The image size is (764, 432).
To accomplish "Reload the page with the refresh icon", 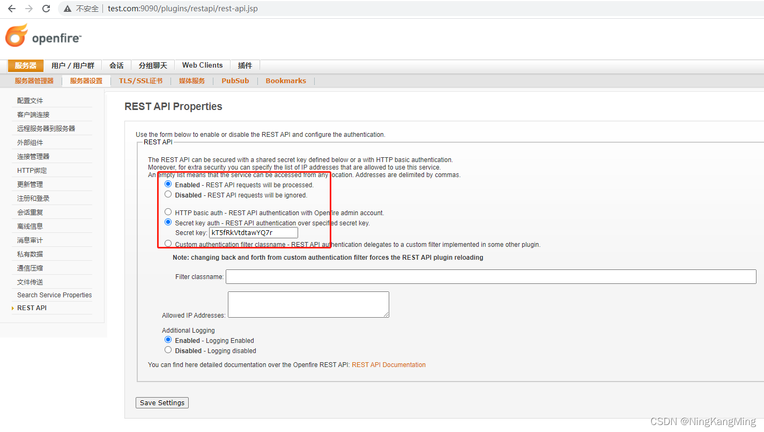I will [46, 9].
